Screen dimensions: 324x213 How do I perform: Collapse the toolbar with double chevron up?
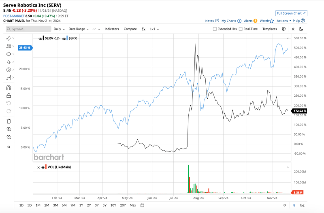point(293,29)
